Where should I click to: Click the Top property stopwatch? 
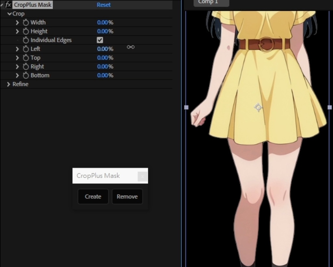[x=26, y=57]
